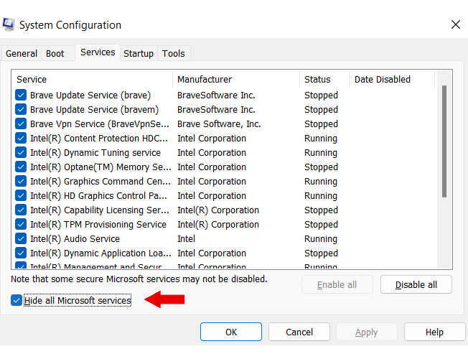The width and height of the screenshot is (468, 359).
Task: Open the Tools tab
Action: 173,54
